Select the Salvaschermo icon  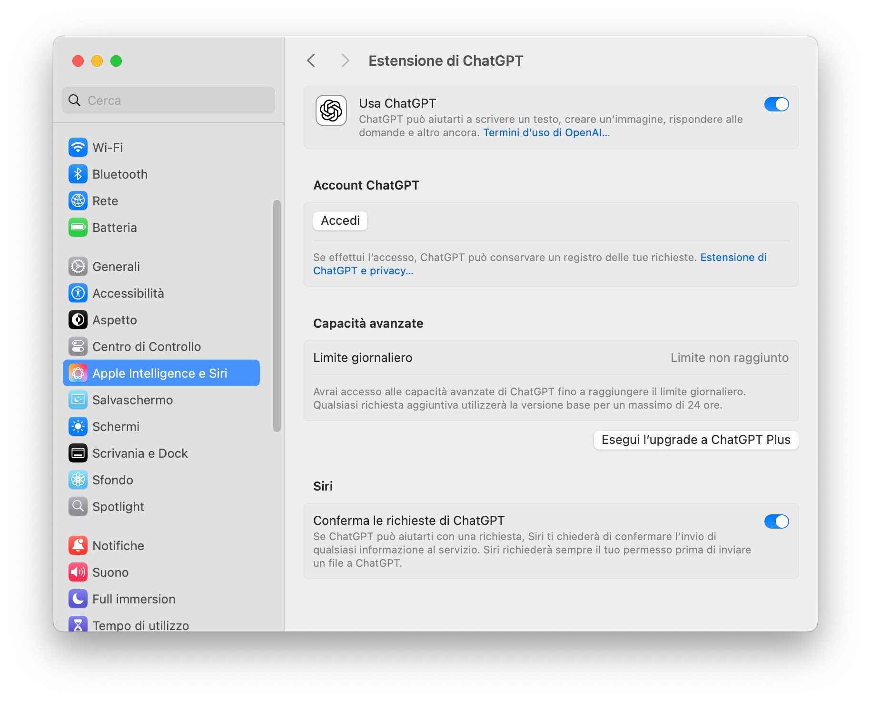(78, 400)
